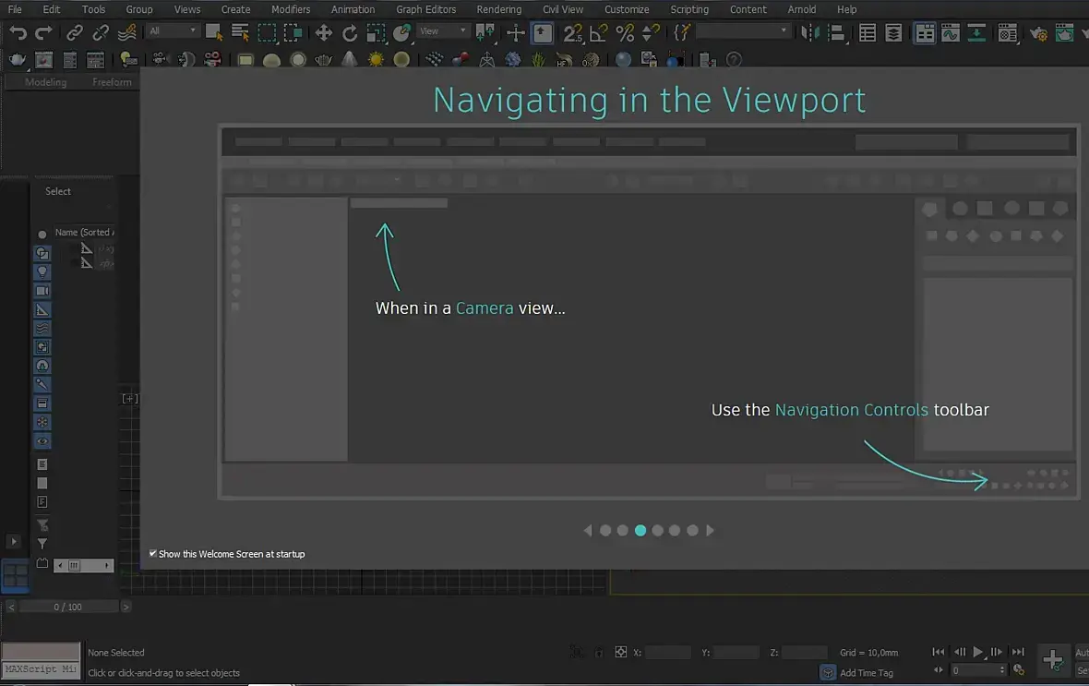Open the Select by Name list icon
This screenshot has height=686, width=1089.
(x=240, y=32)
